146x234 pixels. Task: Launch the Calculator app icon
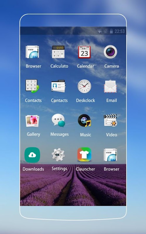[x=58, y=52]
